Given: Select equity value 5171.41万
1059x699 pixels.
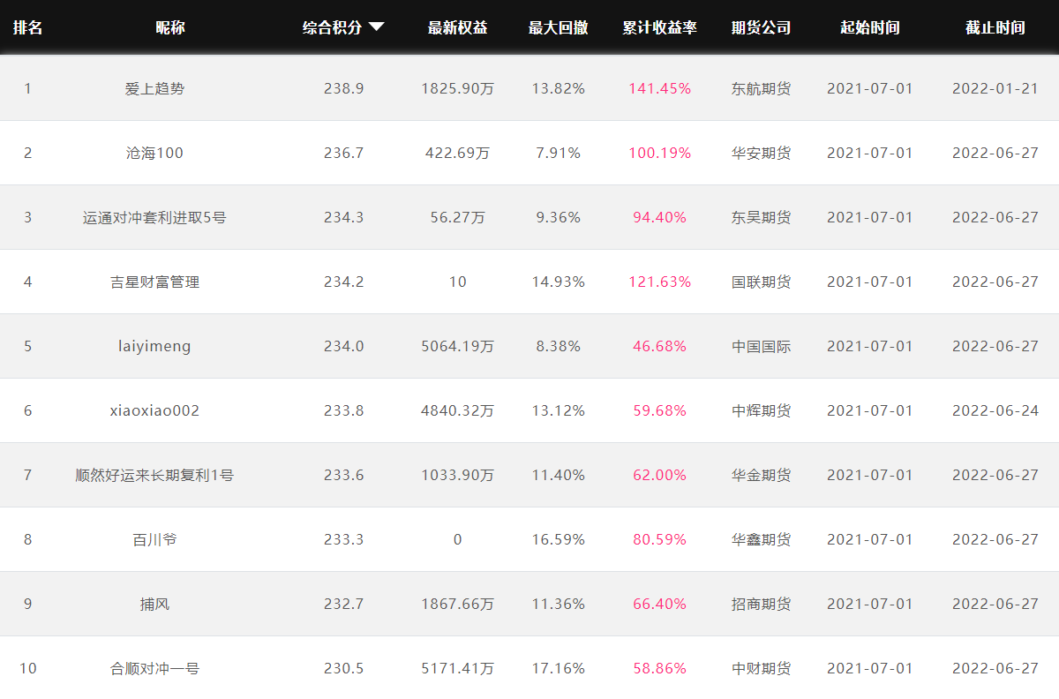Looking at the screenshot, I should 458,668.
